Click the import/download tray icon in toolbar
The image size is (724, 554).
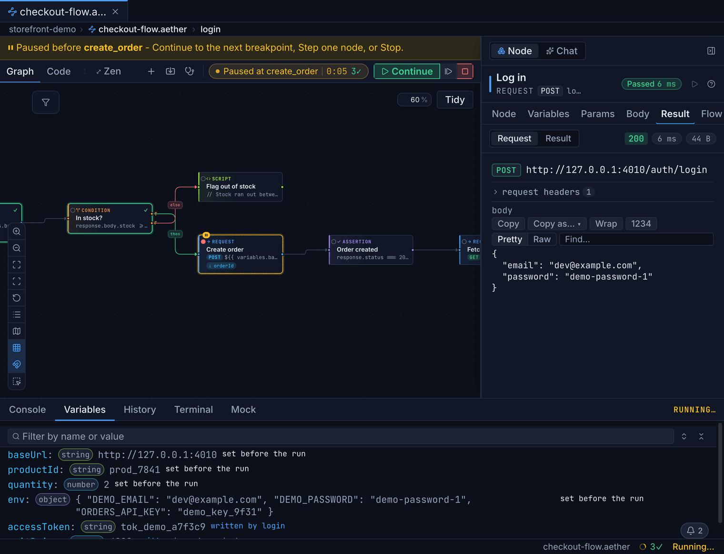tap(170, 71)
